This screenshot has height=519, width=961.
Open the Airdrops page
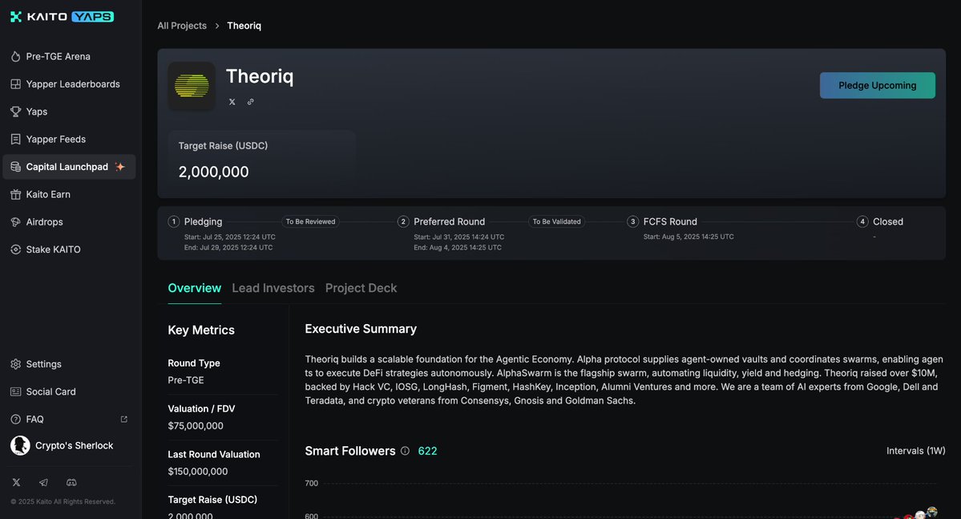point(44,222)
